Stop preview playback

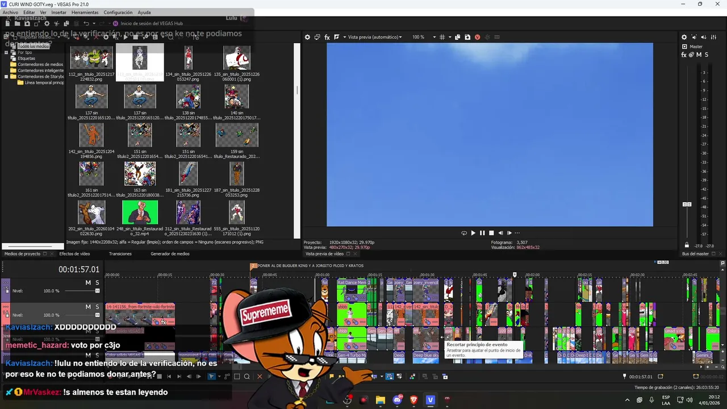tap(491, 233)
